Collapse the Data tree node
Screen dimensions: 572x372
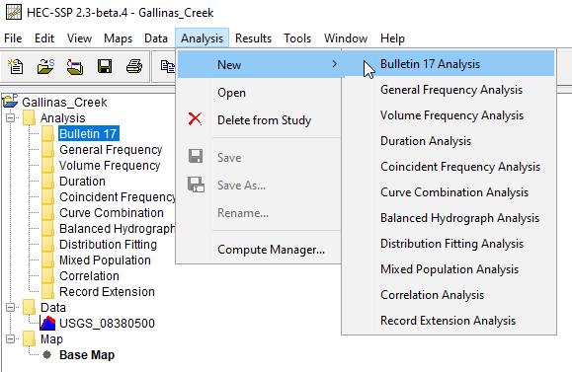[10, 308]
